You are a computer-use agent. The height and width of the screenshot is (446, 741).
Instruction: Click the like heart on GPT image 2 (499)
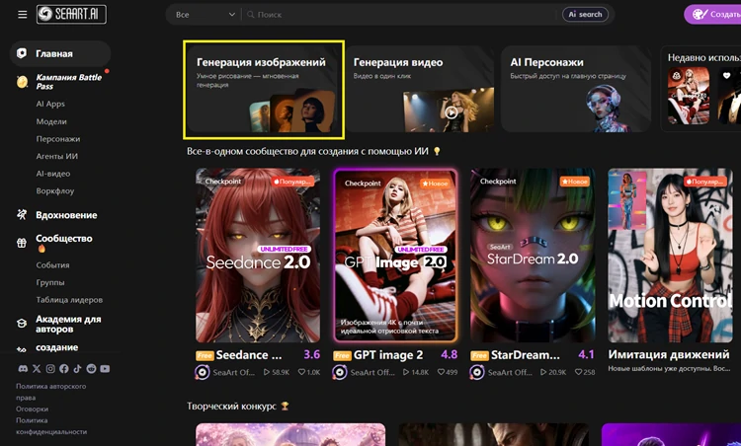coord(441,372)
